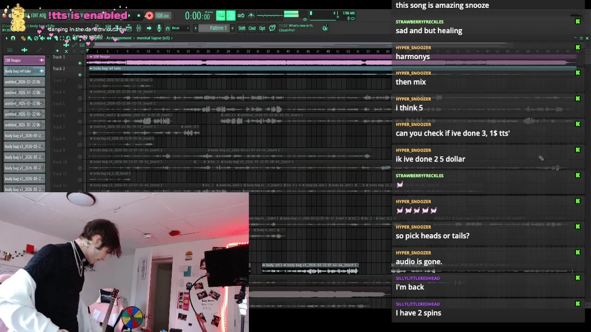This screenshot has width=591, height=332.
Task: Mute Track 1 with its green dot
Action: point(79,63)
